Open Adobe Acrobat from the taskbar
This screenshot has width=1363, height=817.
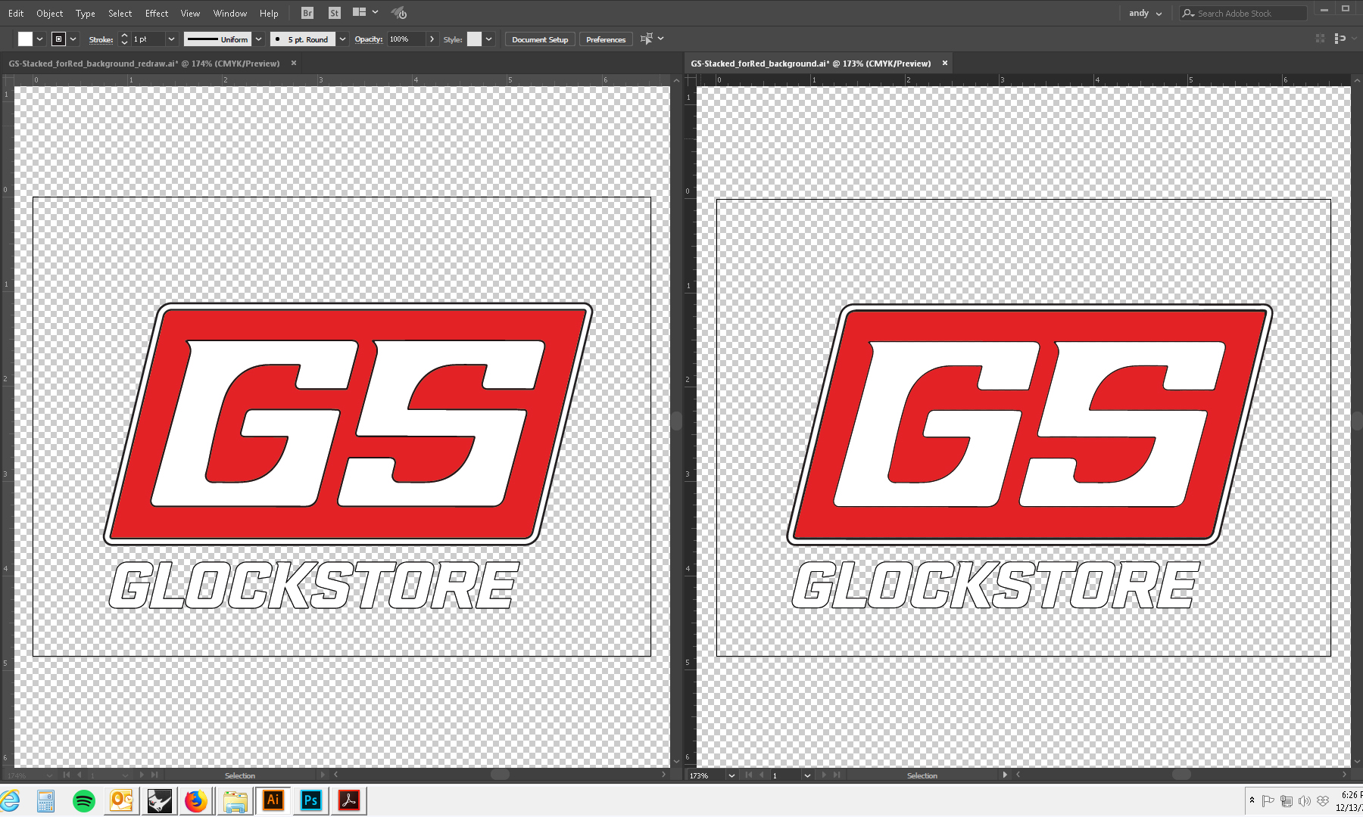pyautogui.click(x=349, y=801)
